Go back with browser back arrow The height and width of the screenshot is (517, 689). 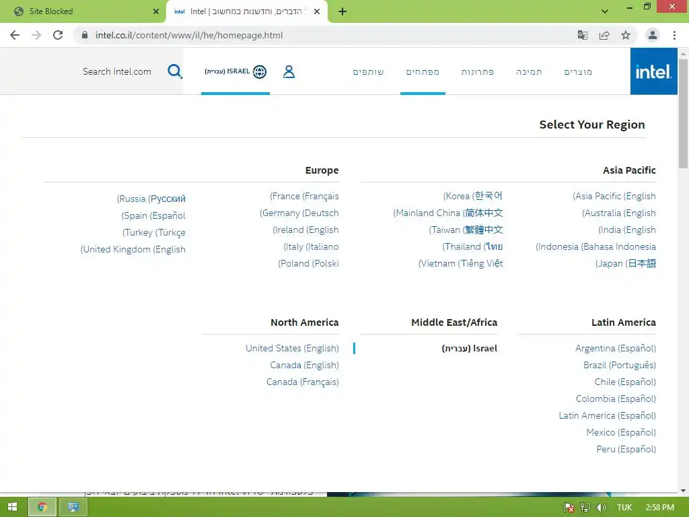15,35
